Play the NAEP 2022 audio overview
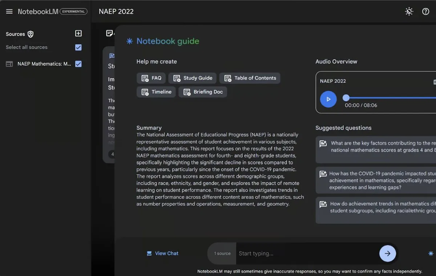 click(x=328, y=99)
